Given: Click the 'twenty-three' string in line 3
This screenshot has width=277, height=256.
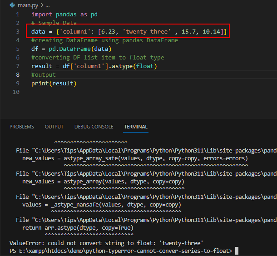Looking at the screenshot, I should (x=147, y=32).
